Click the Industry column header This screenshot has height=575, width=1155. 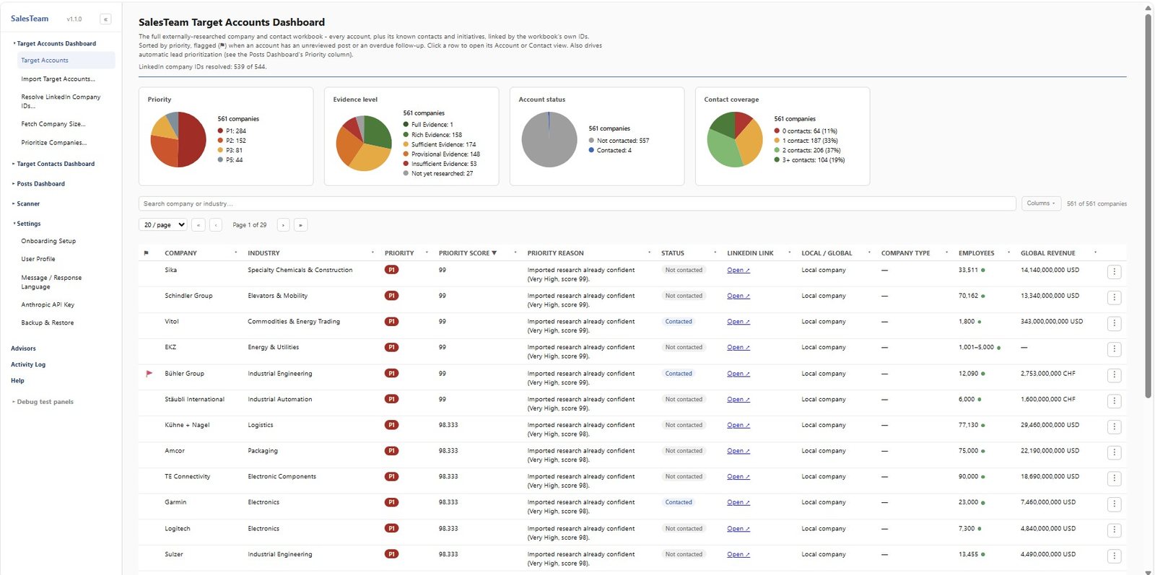pyautogui.click(x=263, y=253)
